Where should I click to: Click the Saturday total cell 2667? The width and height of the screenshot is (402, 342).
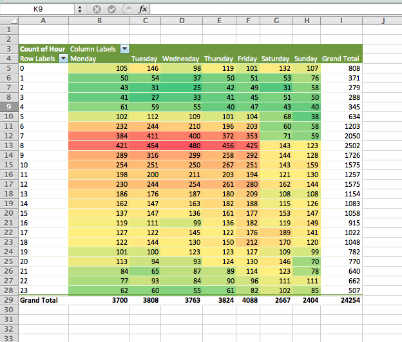pyautogui.click(x=276, y=300)
